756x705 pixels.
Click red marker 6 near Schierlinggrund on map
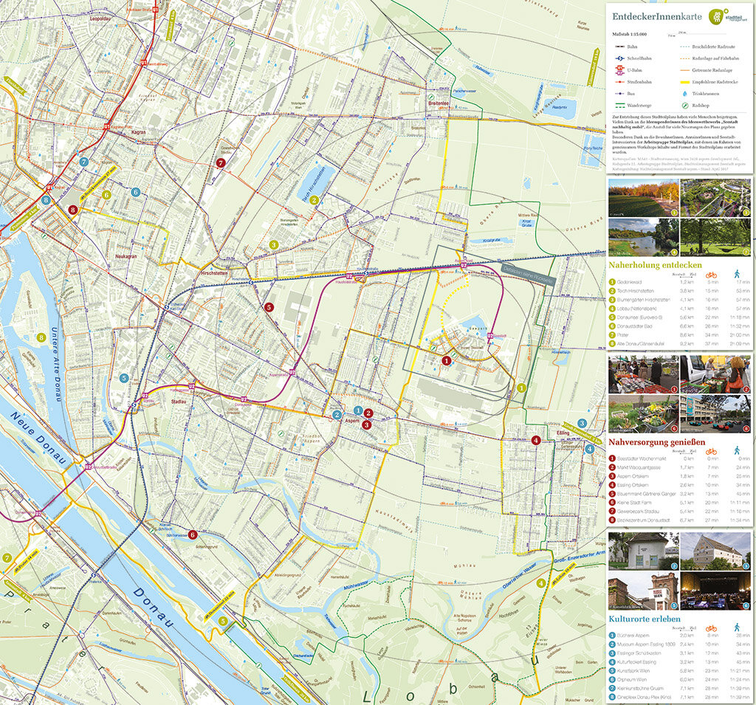point(193,534)
